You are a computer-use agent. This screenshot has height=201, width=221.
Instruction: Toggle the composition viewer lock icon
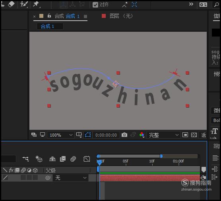pyautogui.click(x=49, y=15)
